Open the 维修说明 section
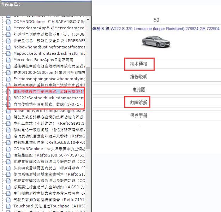The width and height of the screenshot is (221, 212). tap(139, 77)
